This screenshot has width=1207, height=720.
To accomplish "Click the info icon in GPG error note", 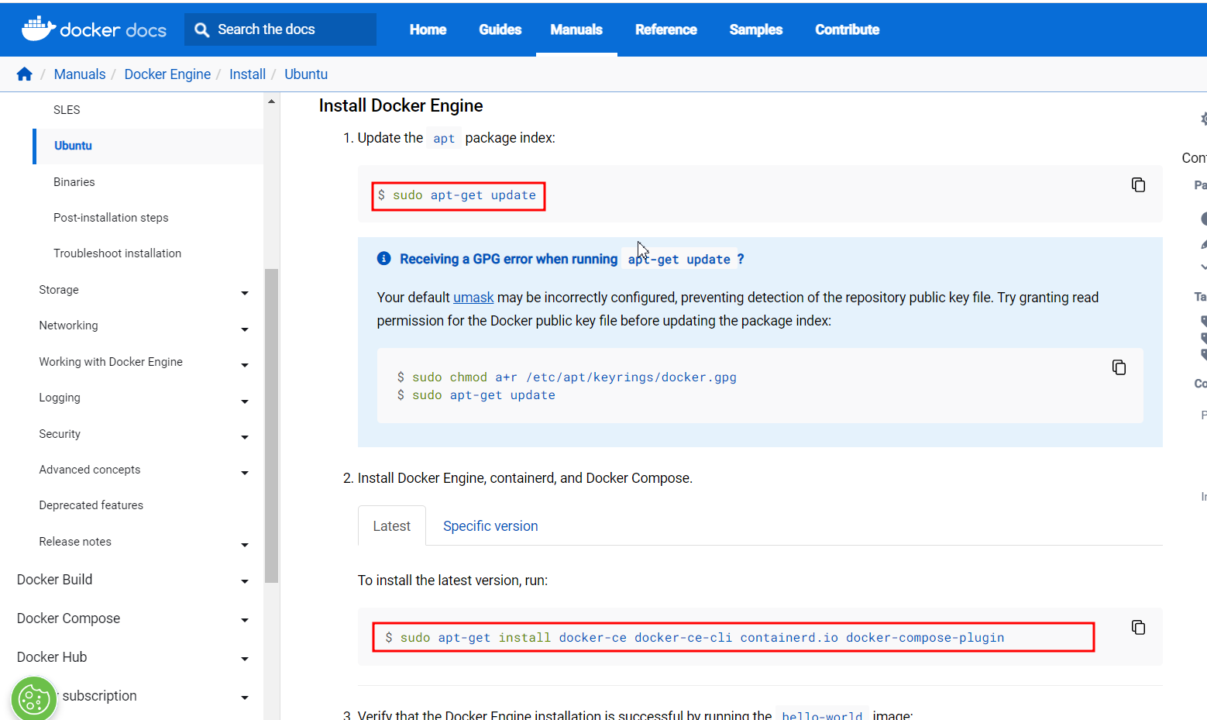I will (384, 258).
